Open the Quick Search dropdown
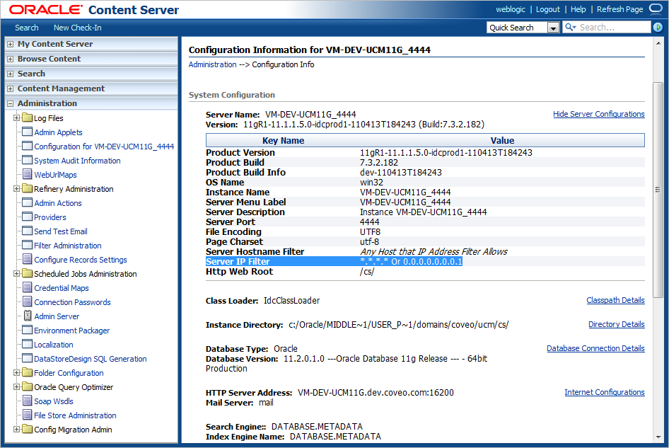Screen dimensions: 669x448 tap(553, 28)
